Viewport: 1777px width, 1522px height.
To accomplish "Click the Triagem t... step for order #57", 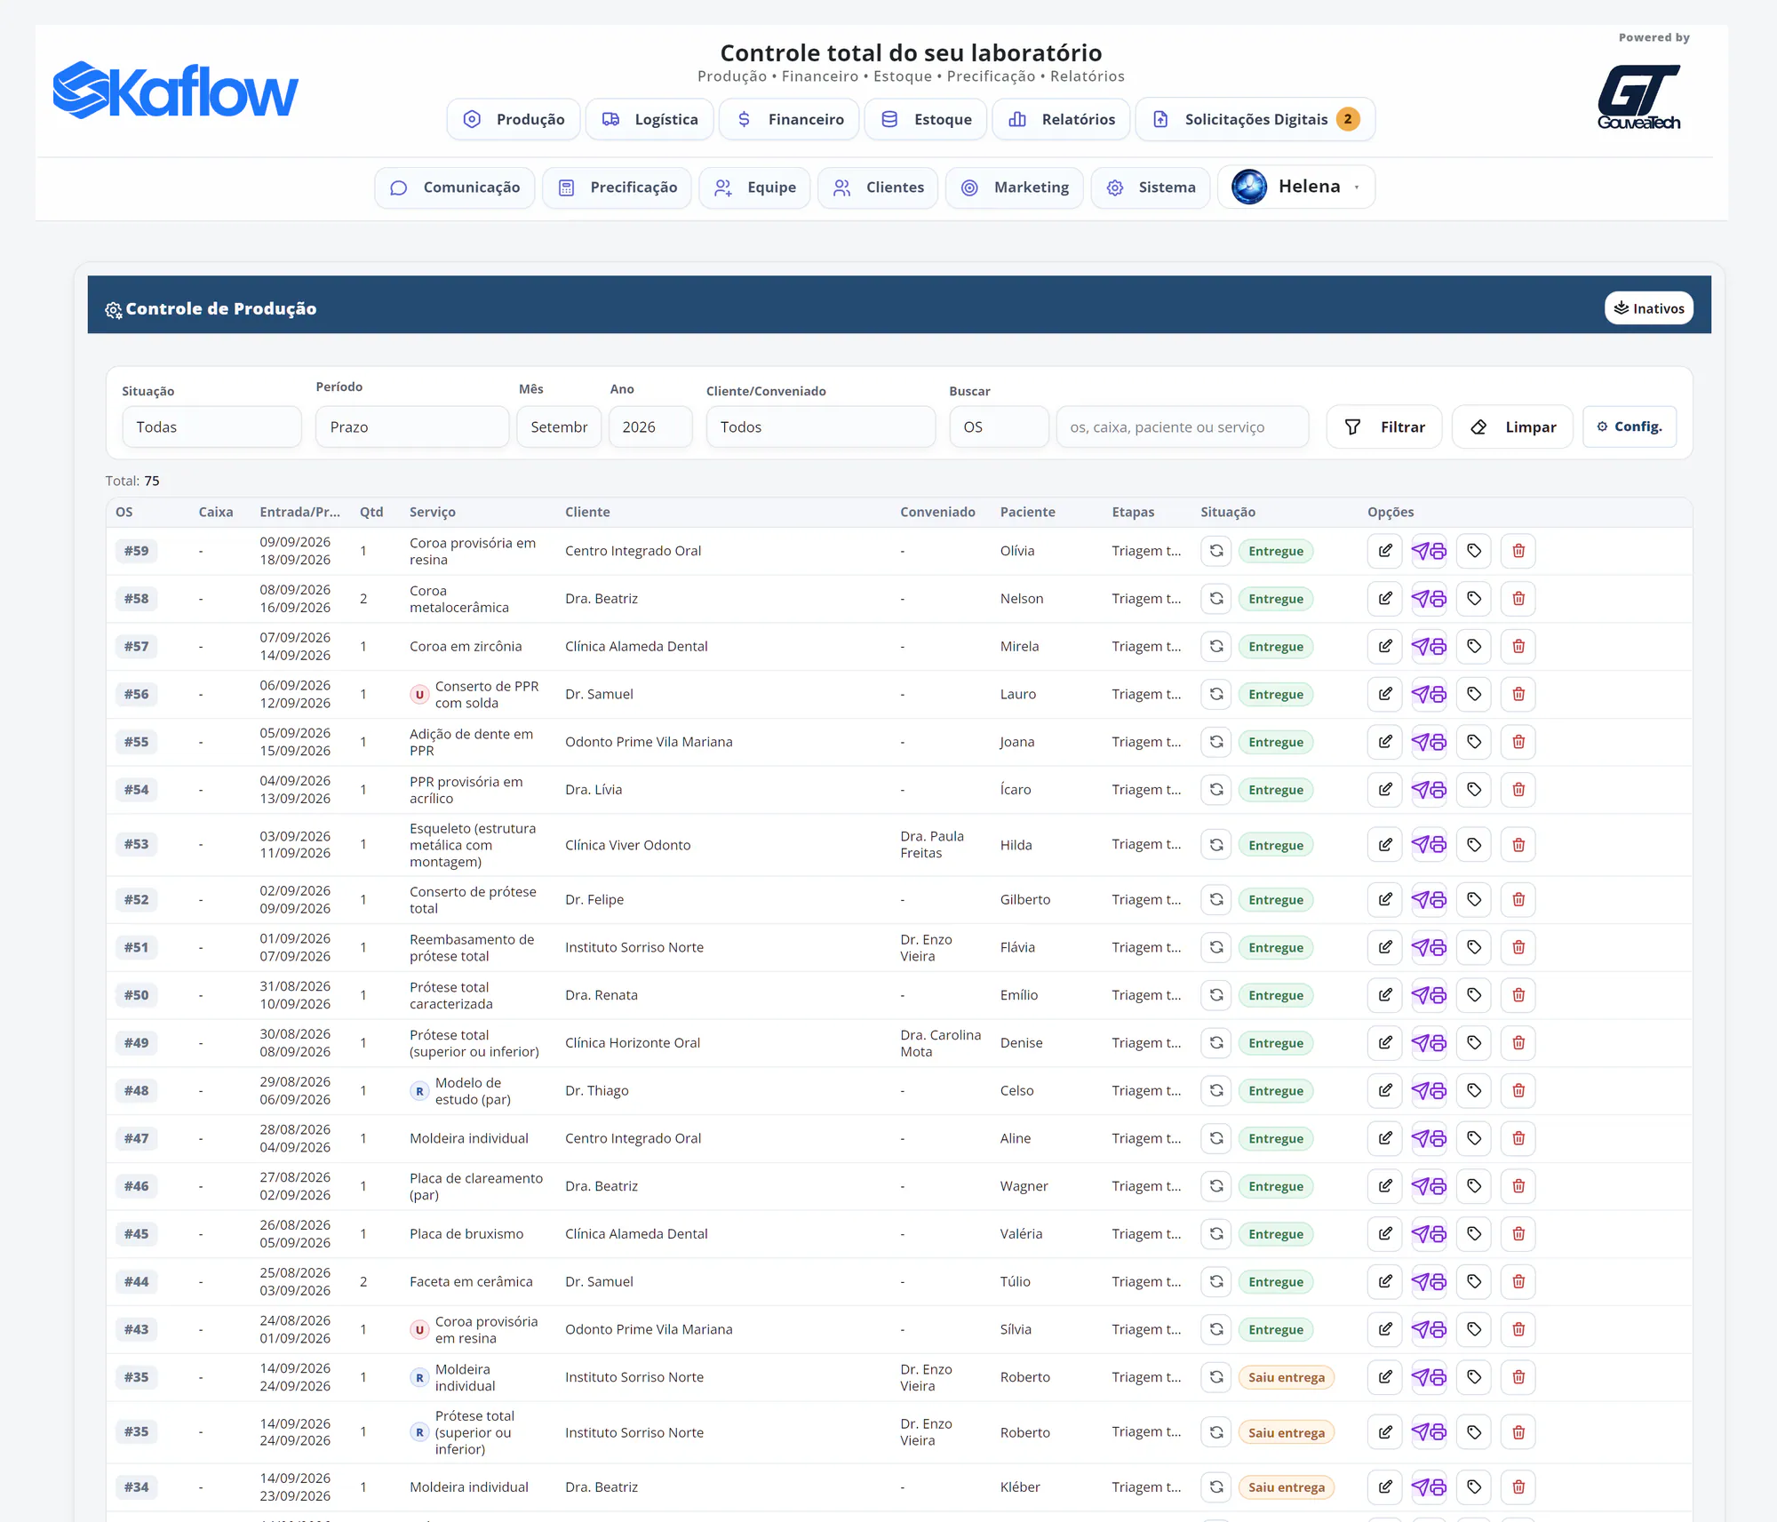I will [x=1146, y=647].
